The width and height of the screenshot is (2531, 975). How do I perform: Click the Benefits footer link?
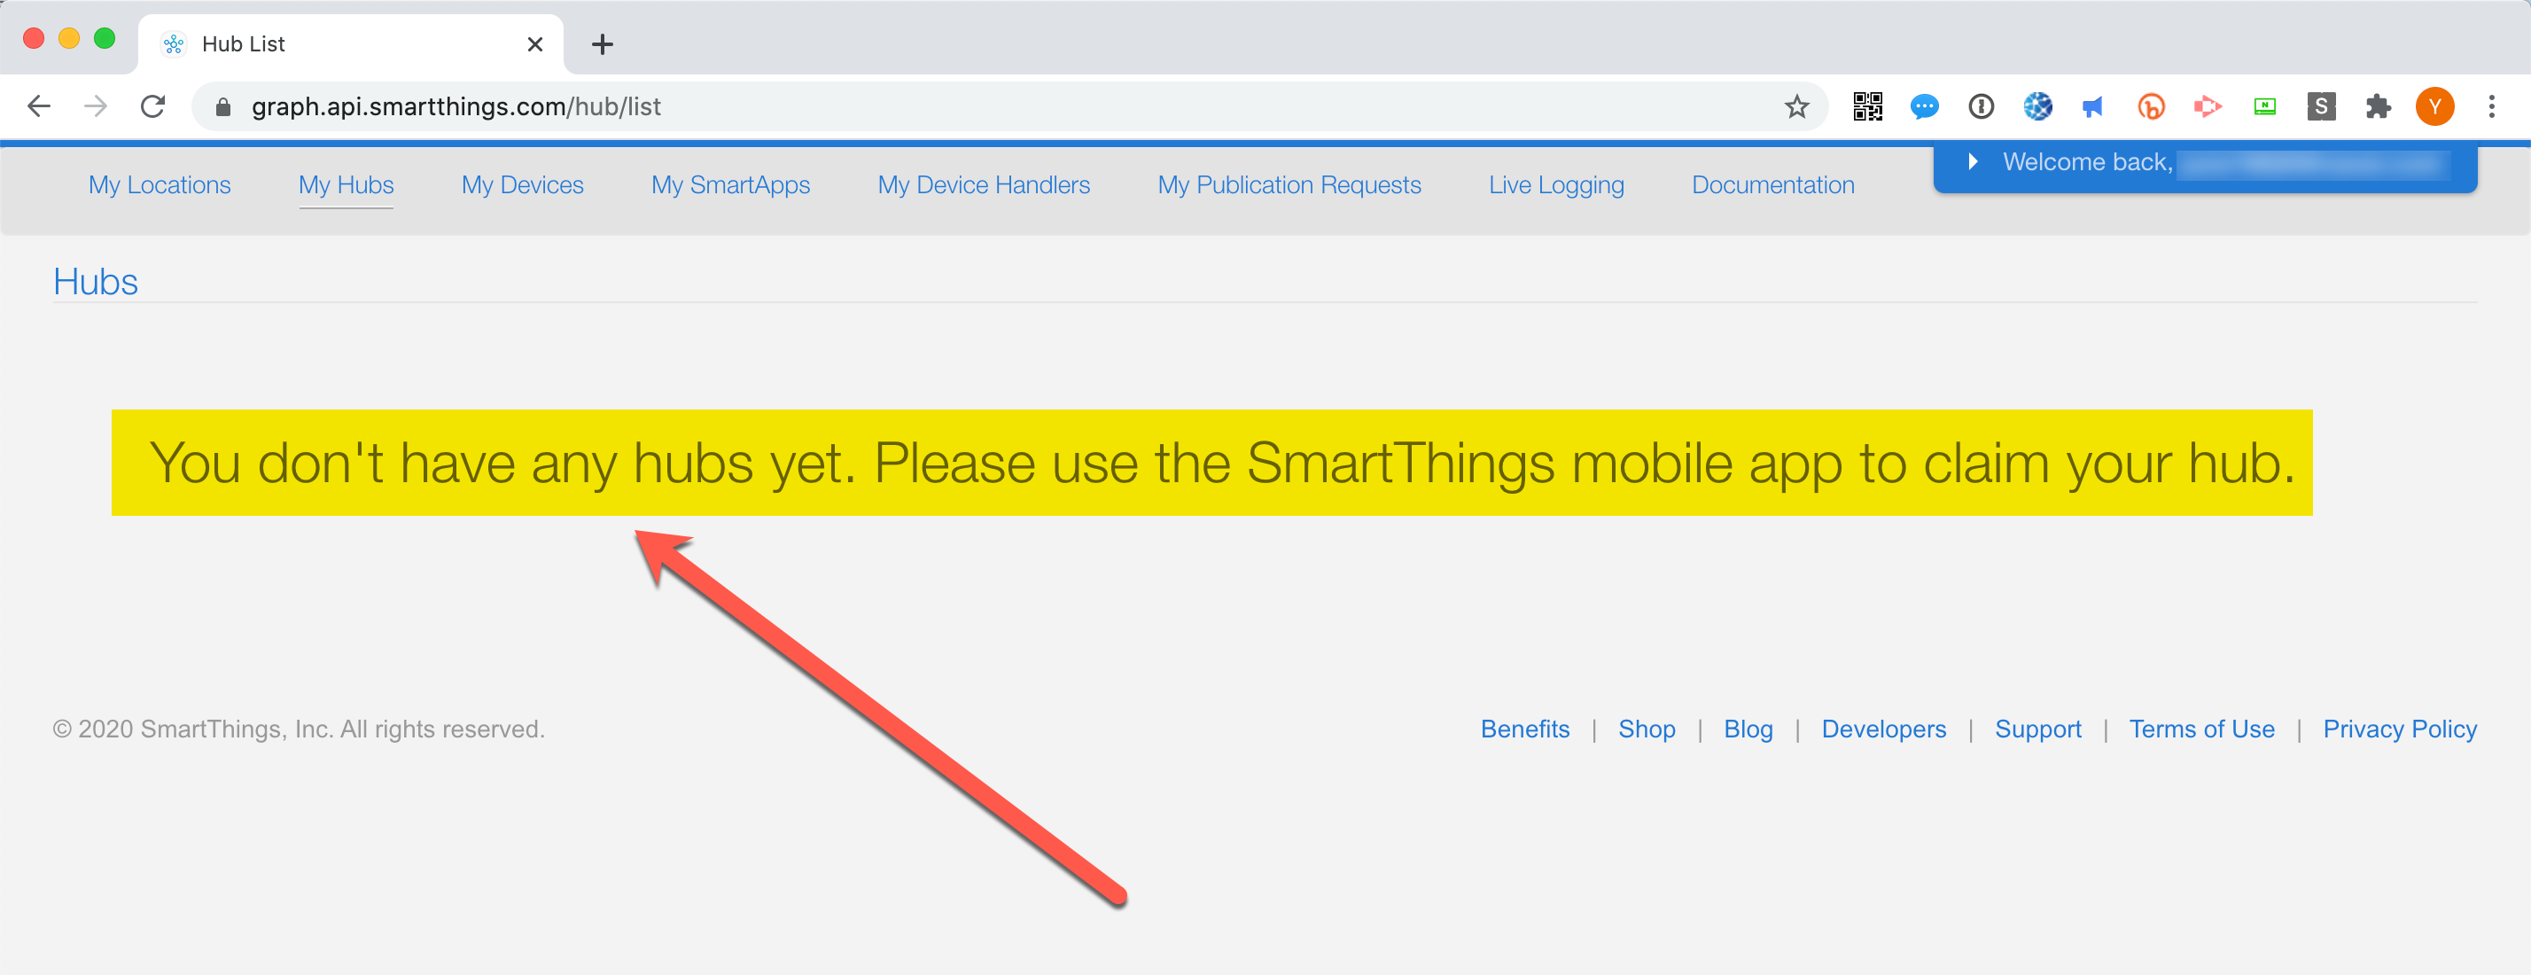[1525, 729]
